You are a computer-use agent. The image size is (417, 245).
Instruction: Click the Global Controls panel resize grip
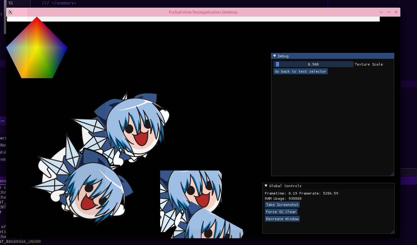tap(392, 231)
